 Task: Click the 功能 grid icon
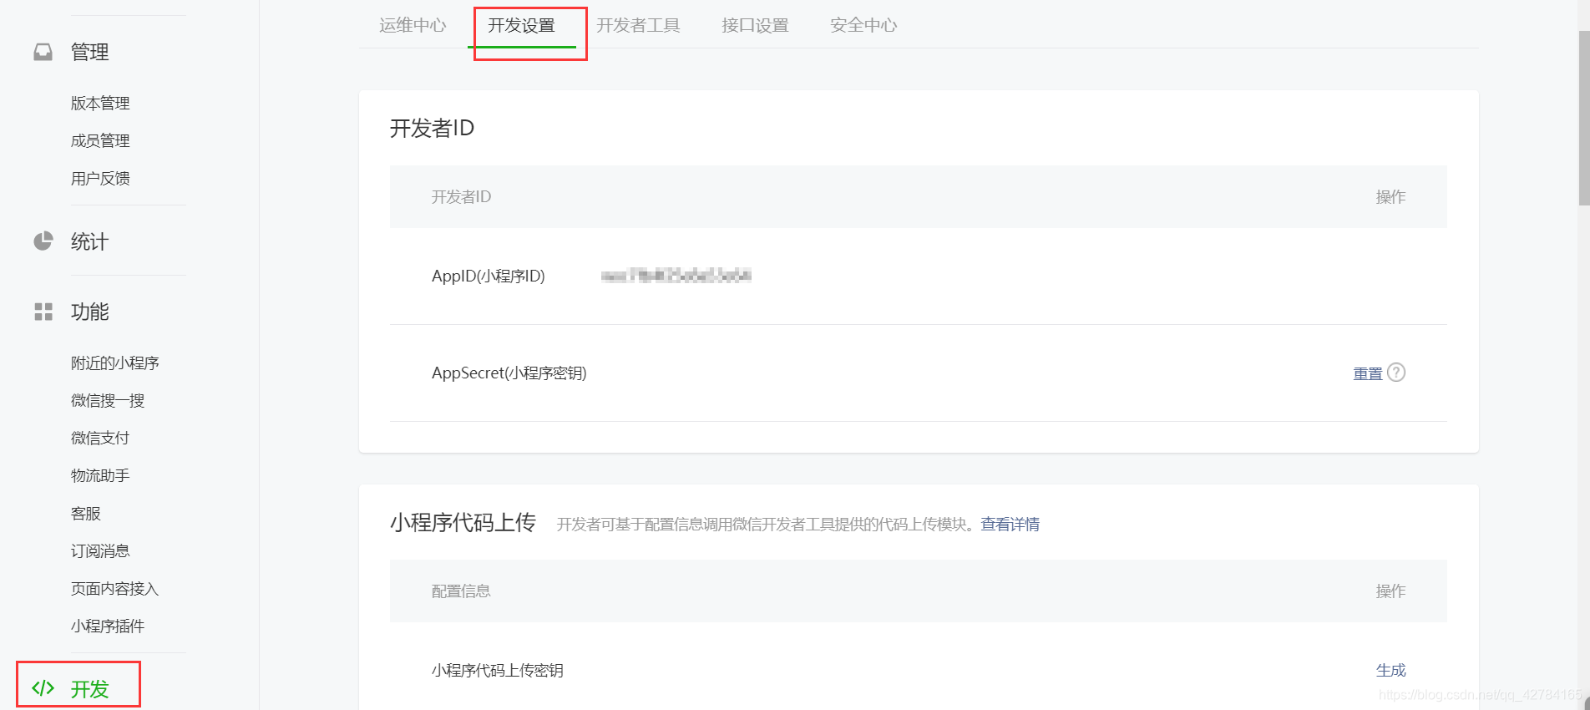tap(43, 312)
